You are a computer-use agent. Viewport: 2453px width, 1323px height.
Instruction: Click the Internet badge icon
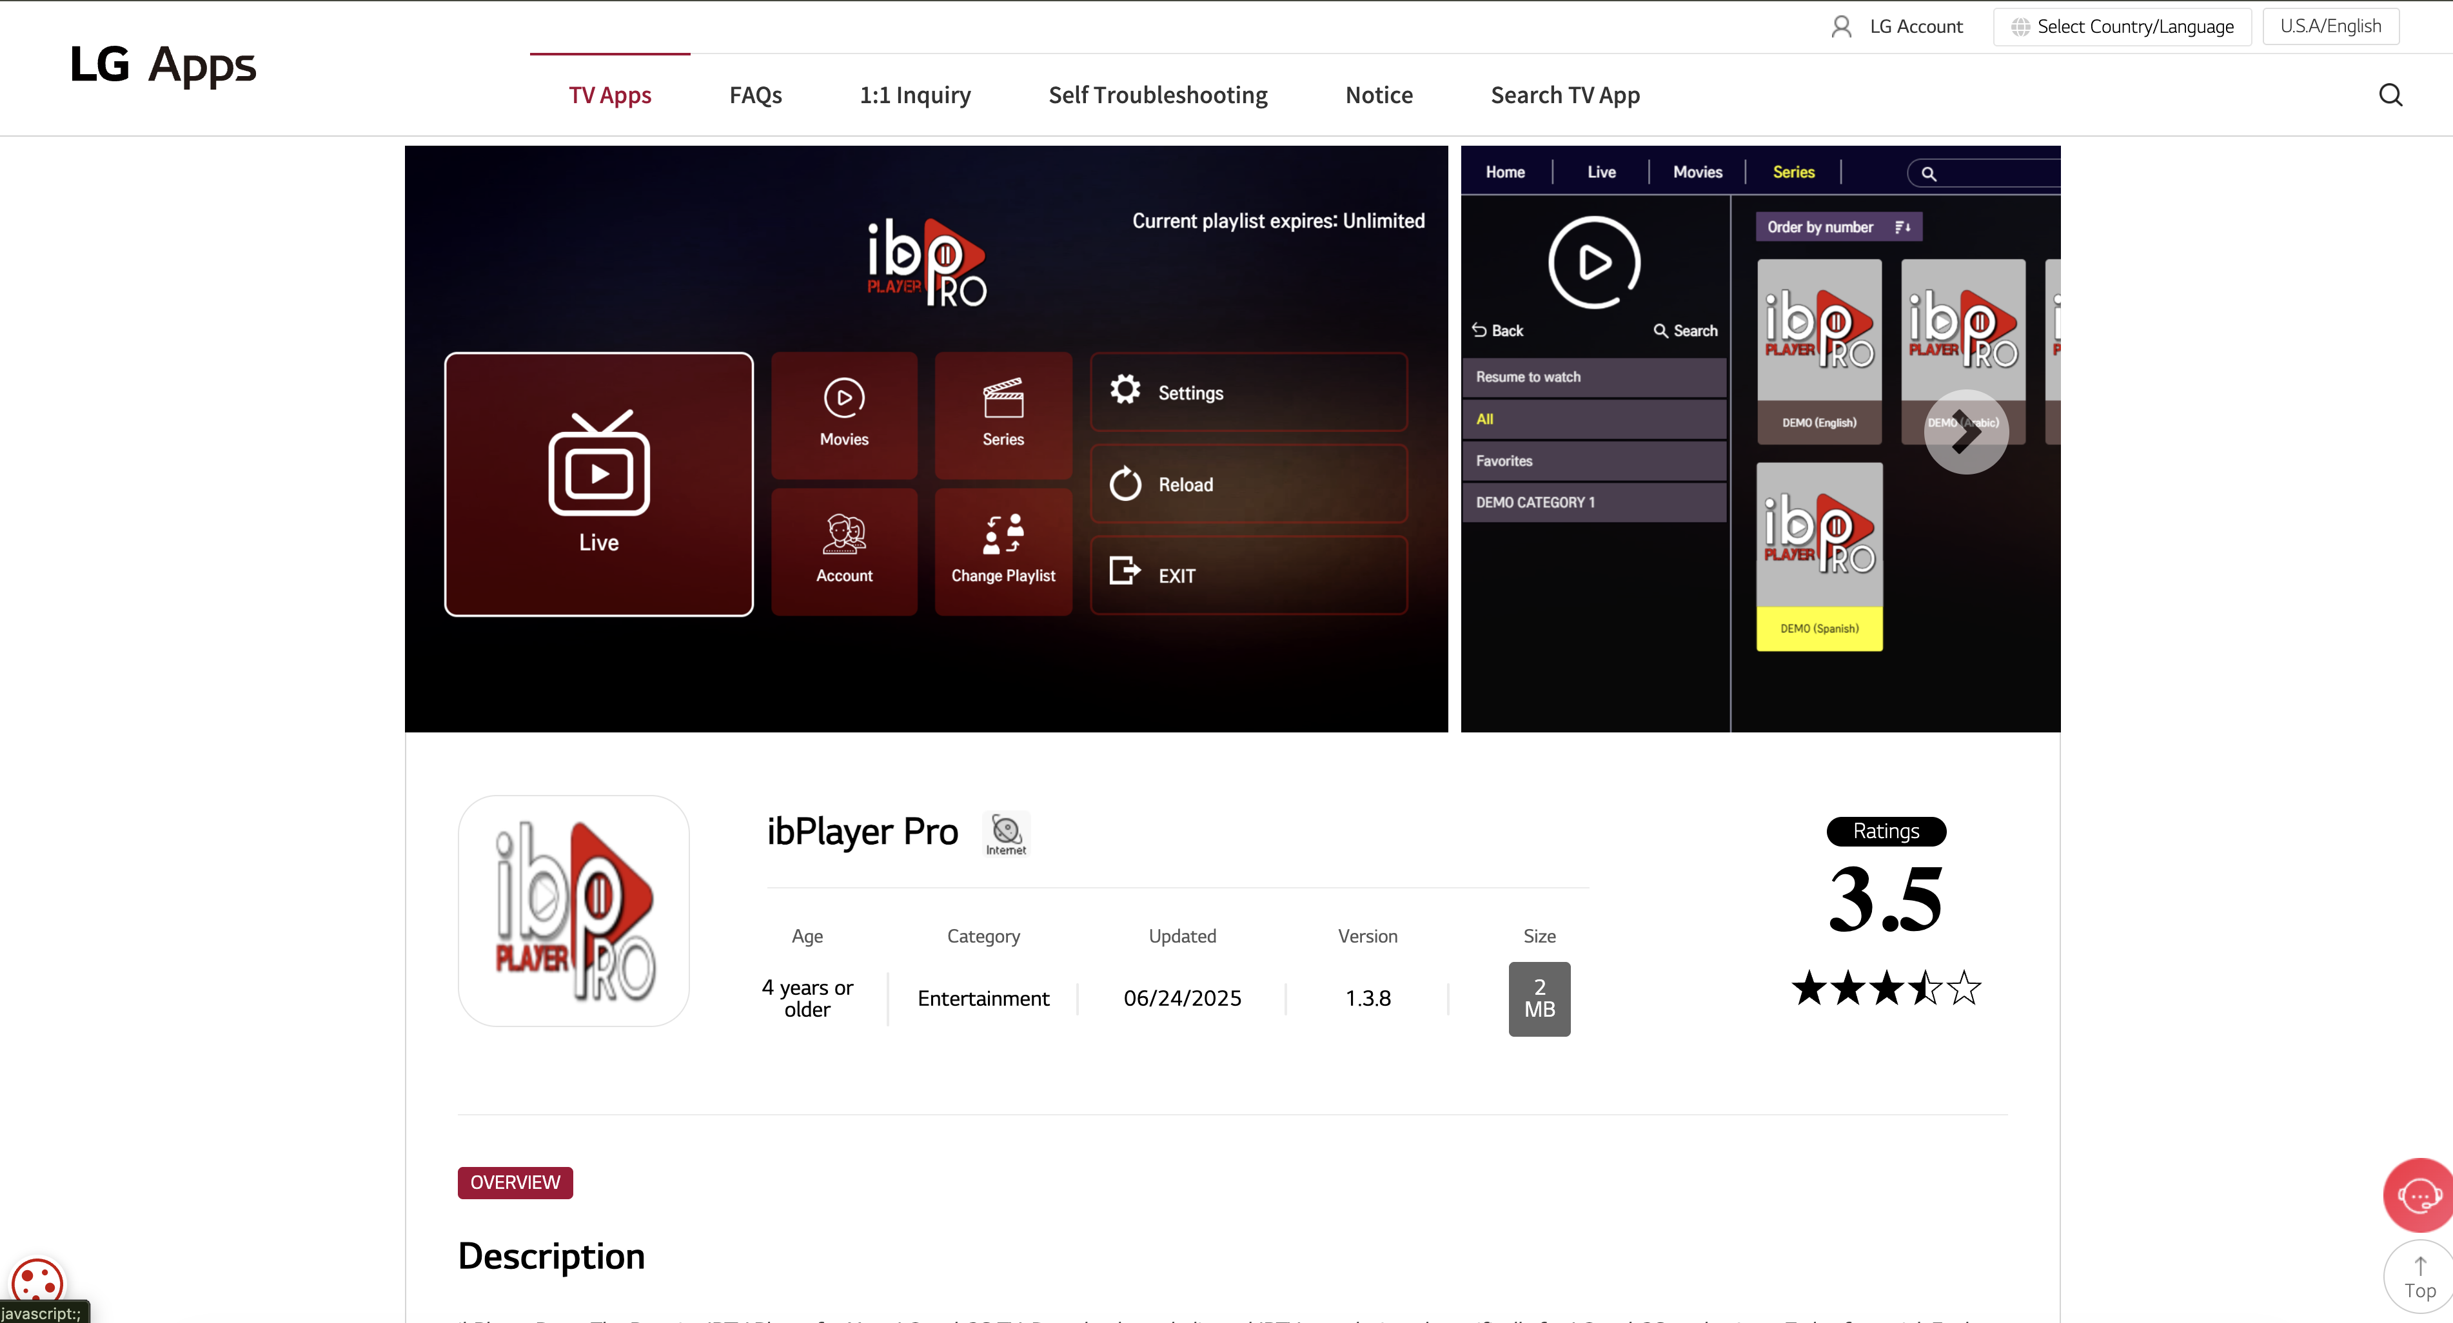point(1007,834)
